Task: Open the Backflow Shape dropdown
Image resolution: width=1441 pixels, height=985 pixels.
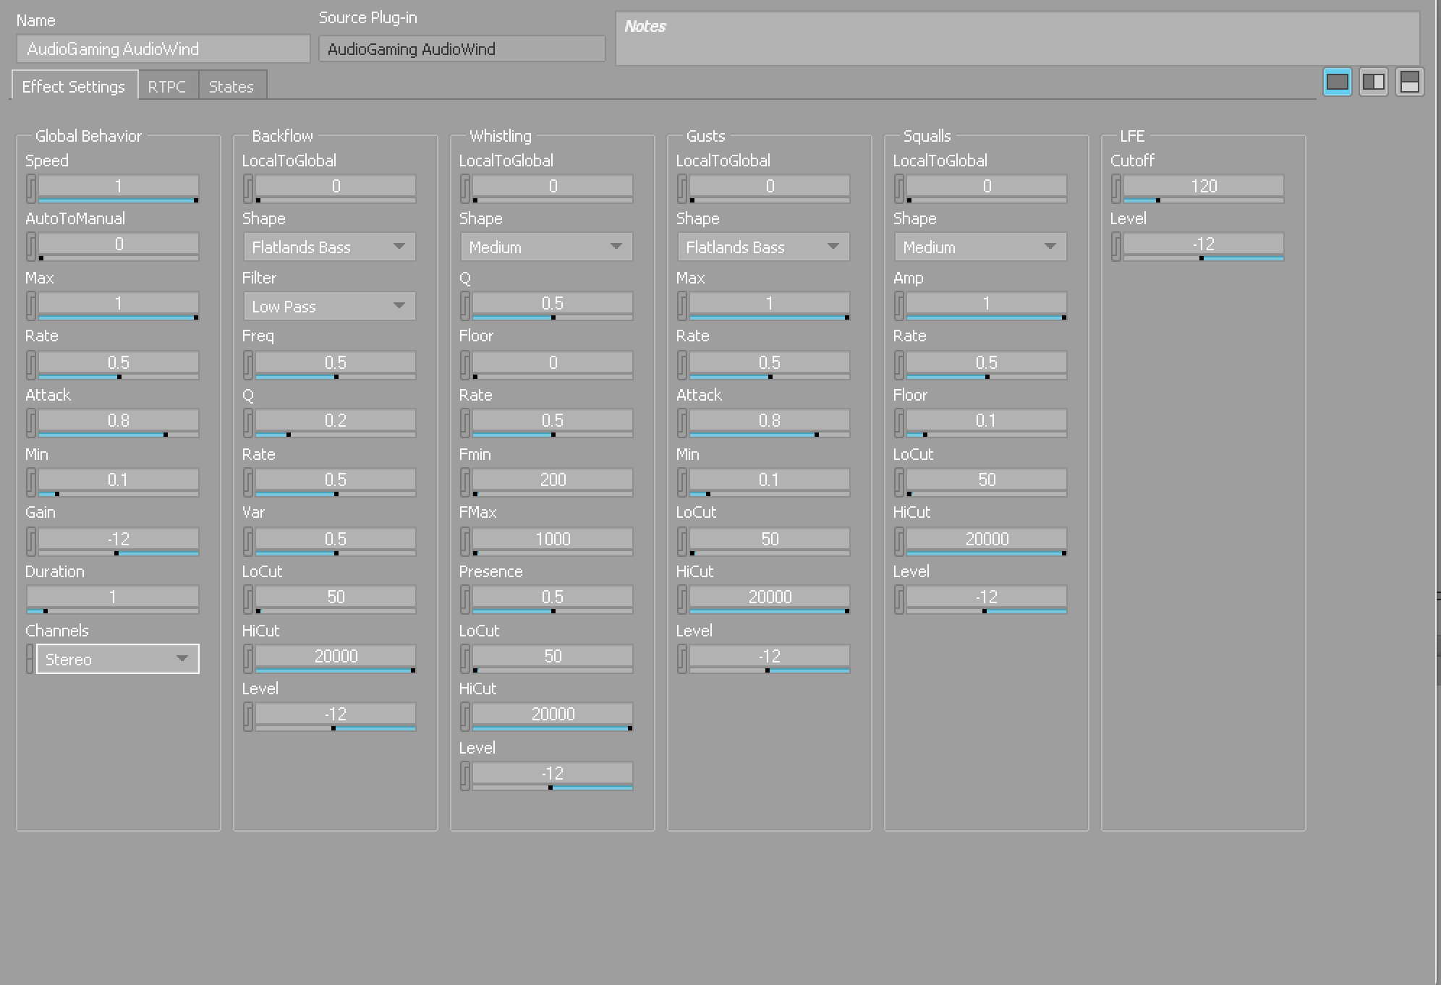Action: [x=329, y=247]
